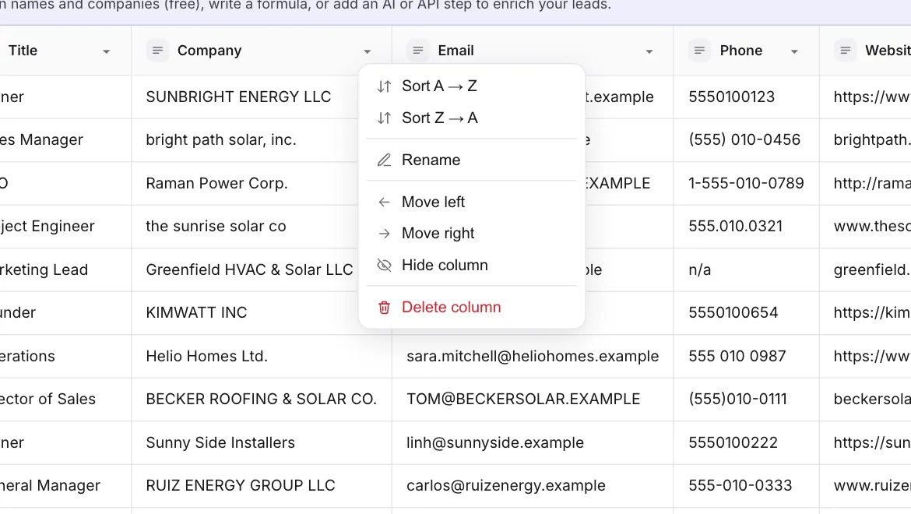Click the Phone column type icon

click(699, 51)
